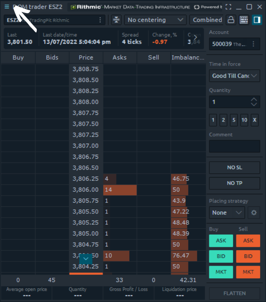
Task: Click the scroll-down chevron on price ladder
Action: (x=85, y=259)
